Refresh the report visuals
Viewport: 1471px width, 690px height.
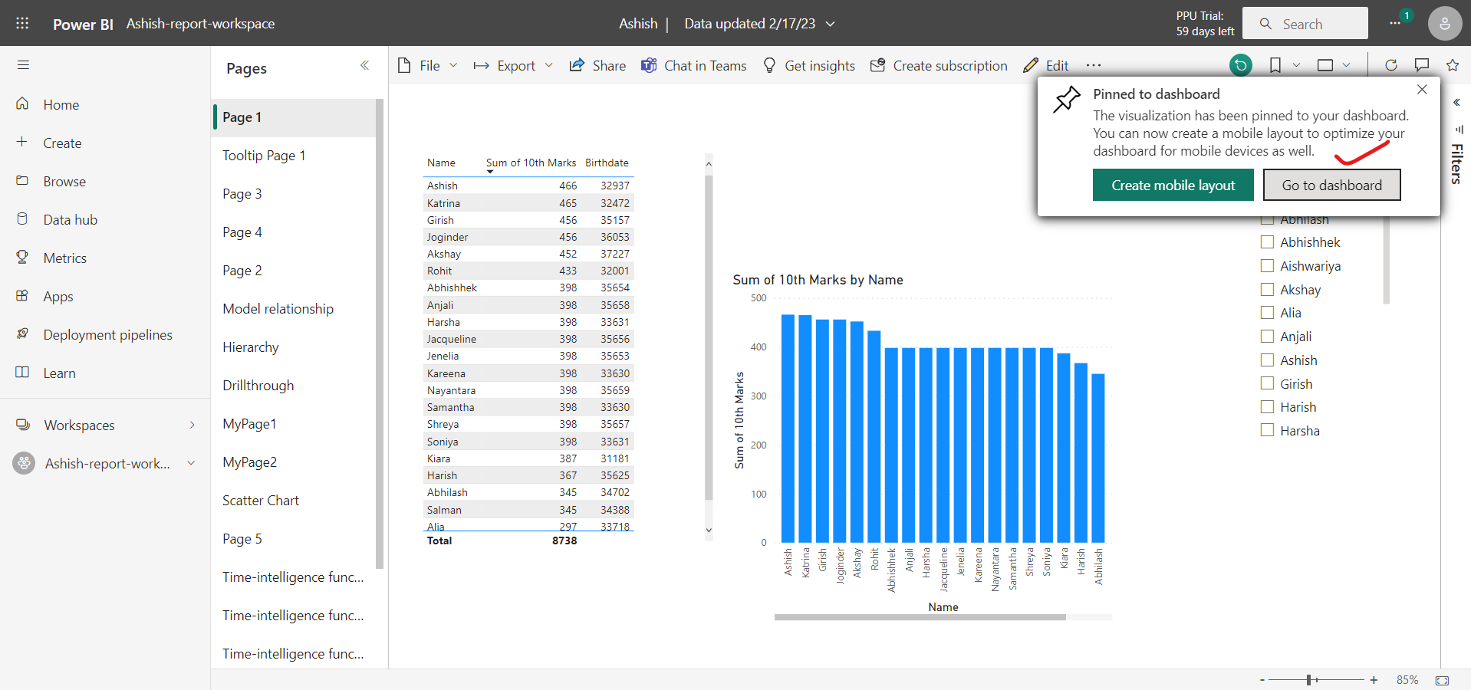point(1390,65)
